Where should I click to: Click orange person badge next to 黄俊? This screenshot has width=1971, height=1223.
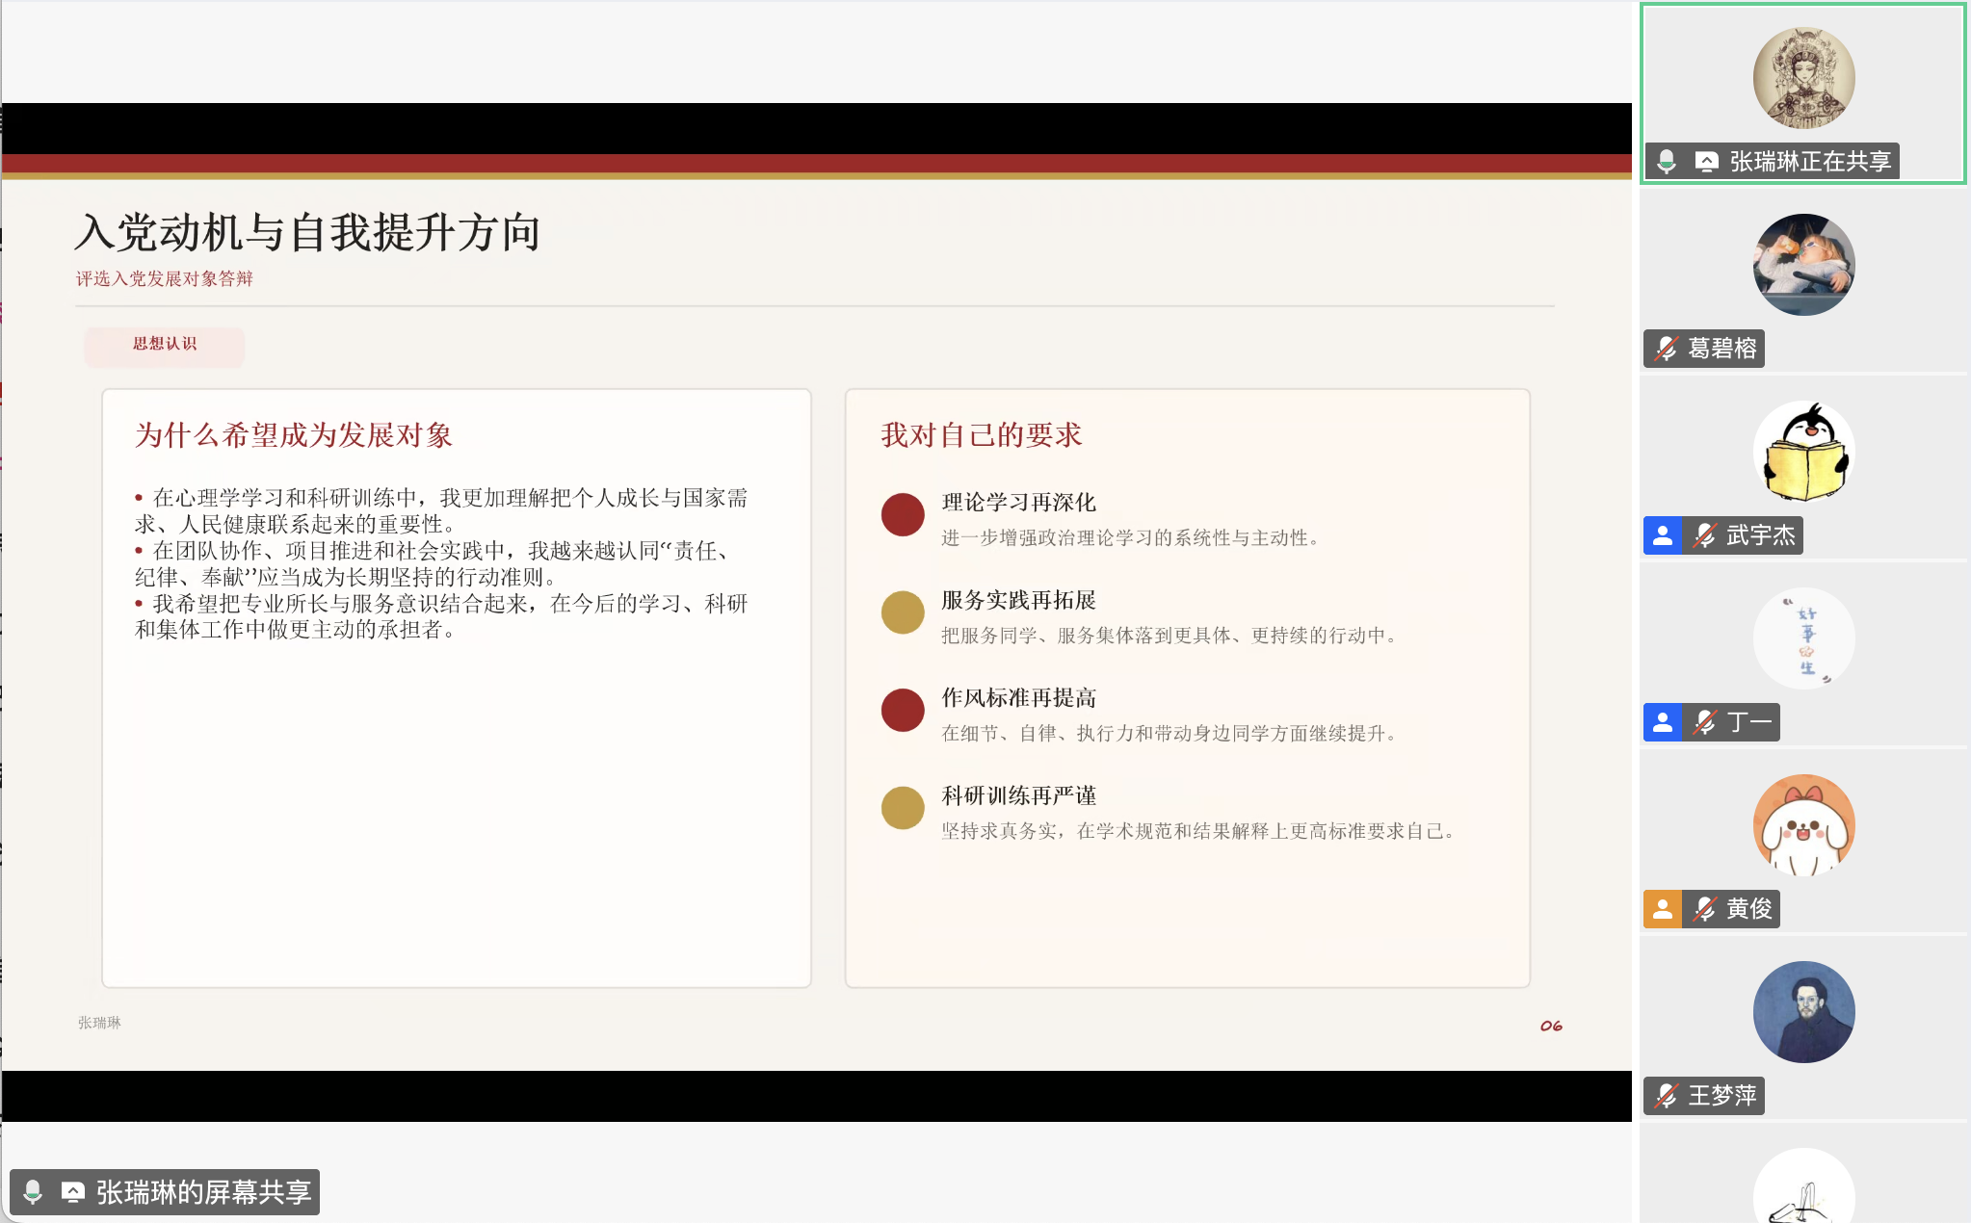pyautogui.click(x=1663, y=909)
